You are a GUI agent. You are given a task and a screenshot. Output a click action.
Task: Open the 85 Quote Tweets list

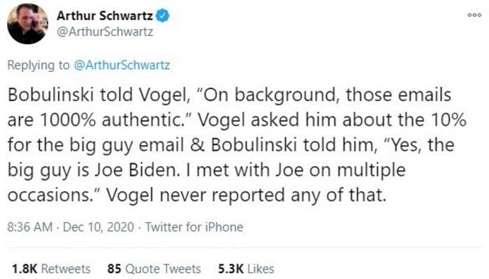[x=154, y=269]
